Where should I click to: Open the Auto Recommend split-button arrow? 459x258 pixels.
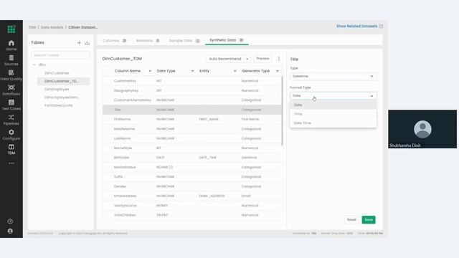tap(247, 59)
